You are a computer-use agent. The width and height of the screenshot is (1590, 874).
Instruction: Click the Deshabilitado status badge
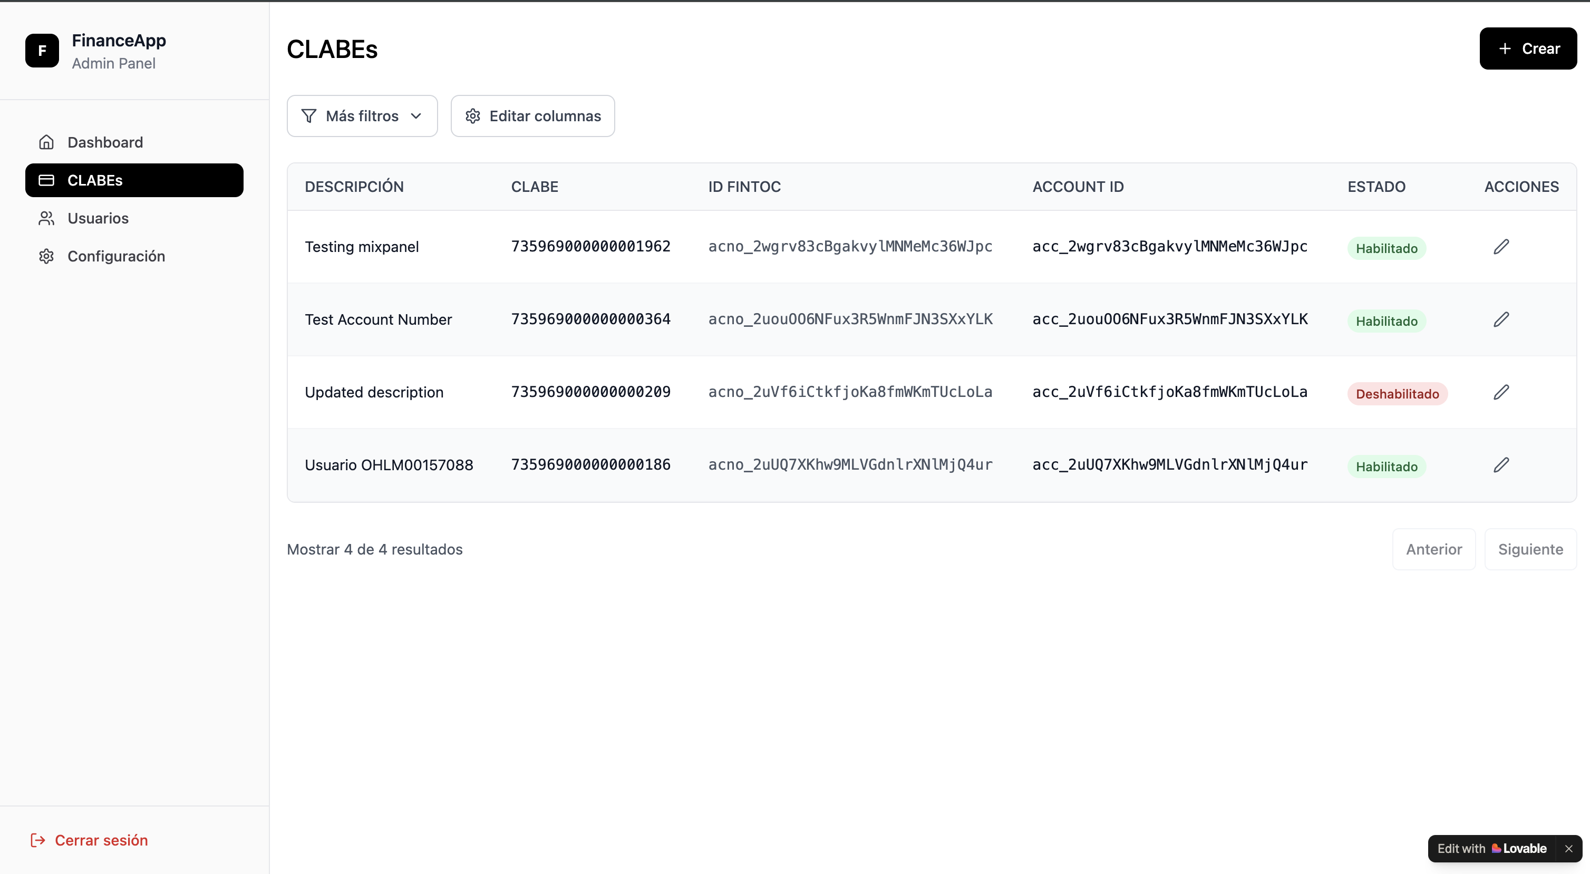(x=1397, y=394)
